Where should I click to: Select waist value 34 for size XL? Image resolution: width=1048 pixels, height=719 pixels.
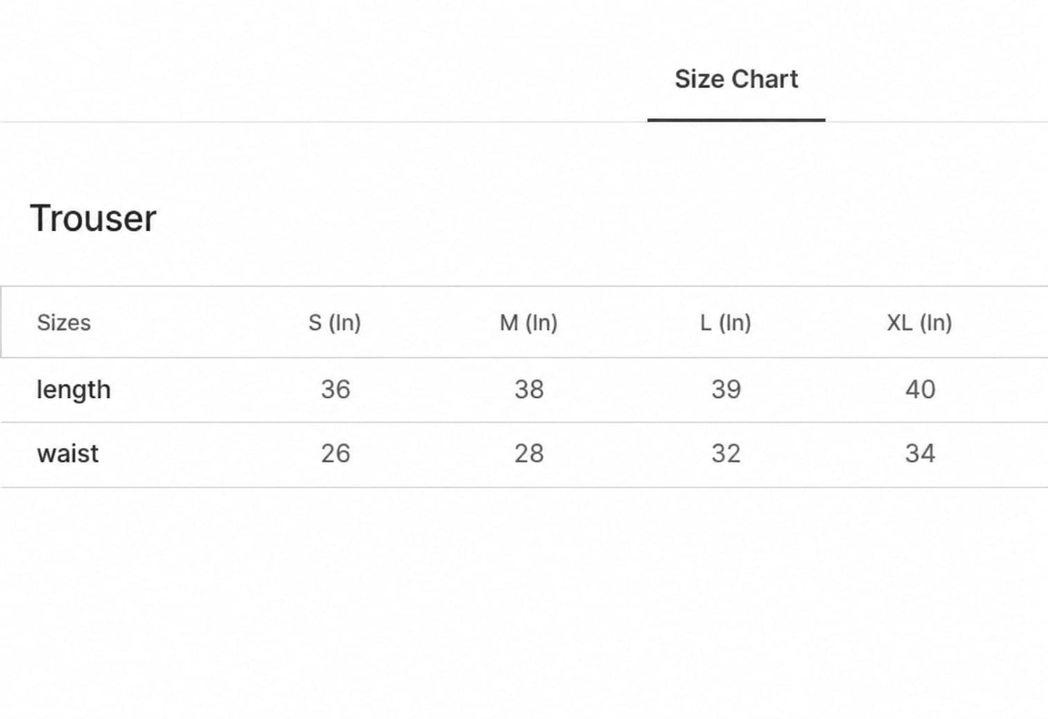pos(920,454)
